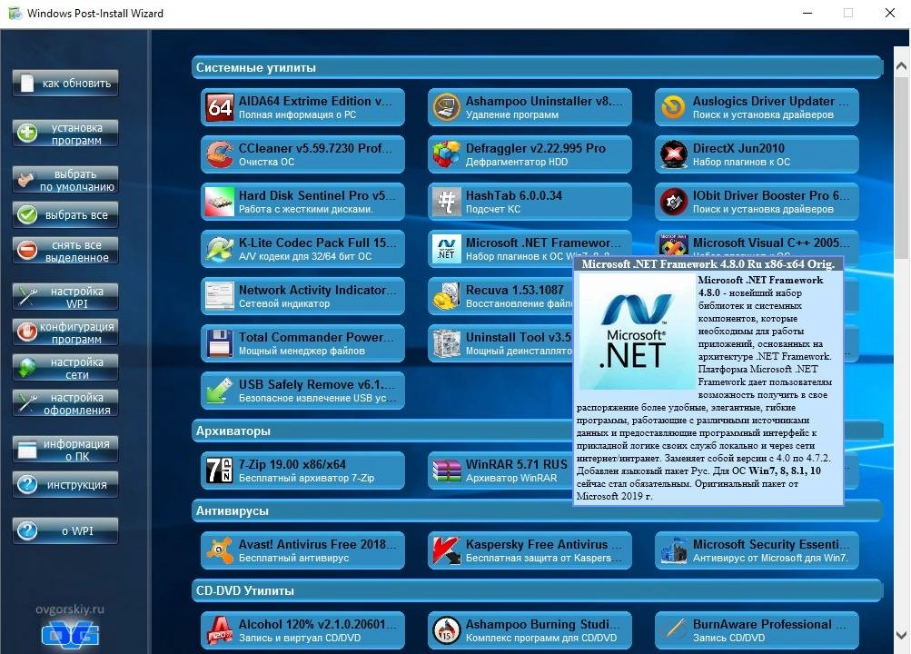
Task: Click the K-Lite Codec Pack icon
Action: click(219, 248)
